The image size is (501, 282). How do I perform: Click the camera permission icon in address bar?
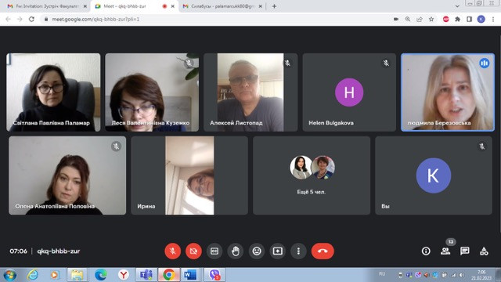[x=396, y=19]
